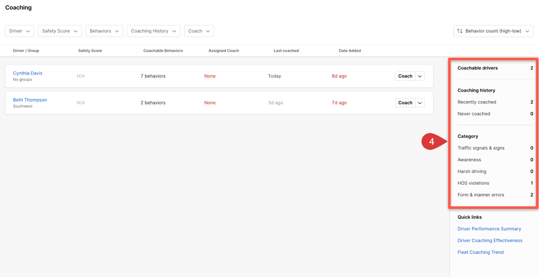Screen dimensions: 539x277
Task: Open Driver Performance Summary link
Action: 489,229
